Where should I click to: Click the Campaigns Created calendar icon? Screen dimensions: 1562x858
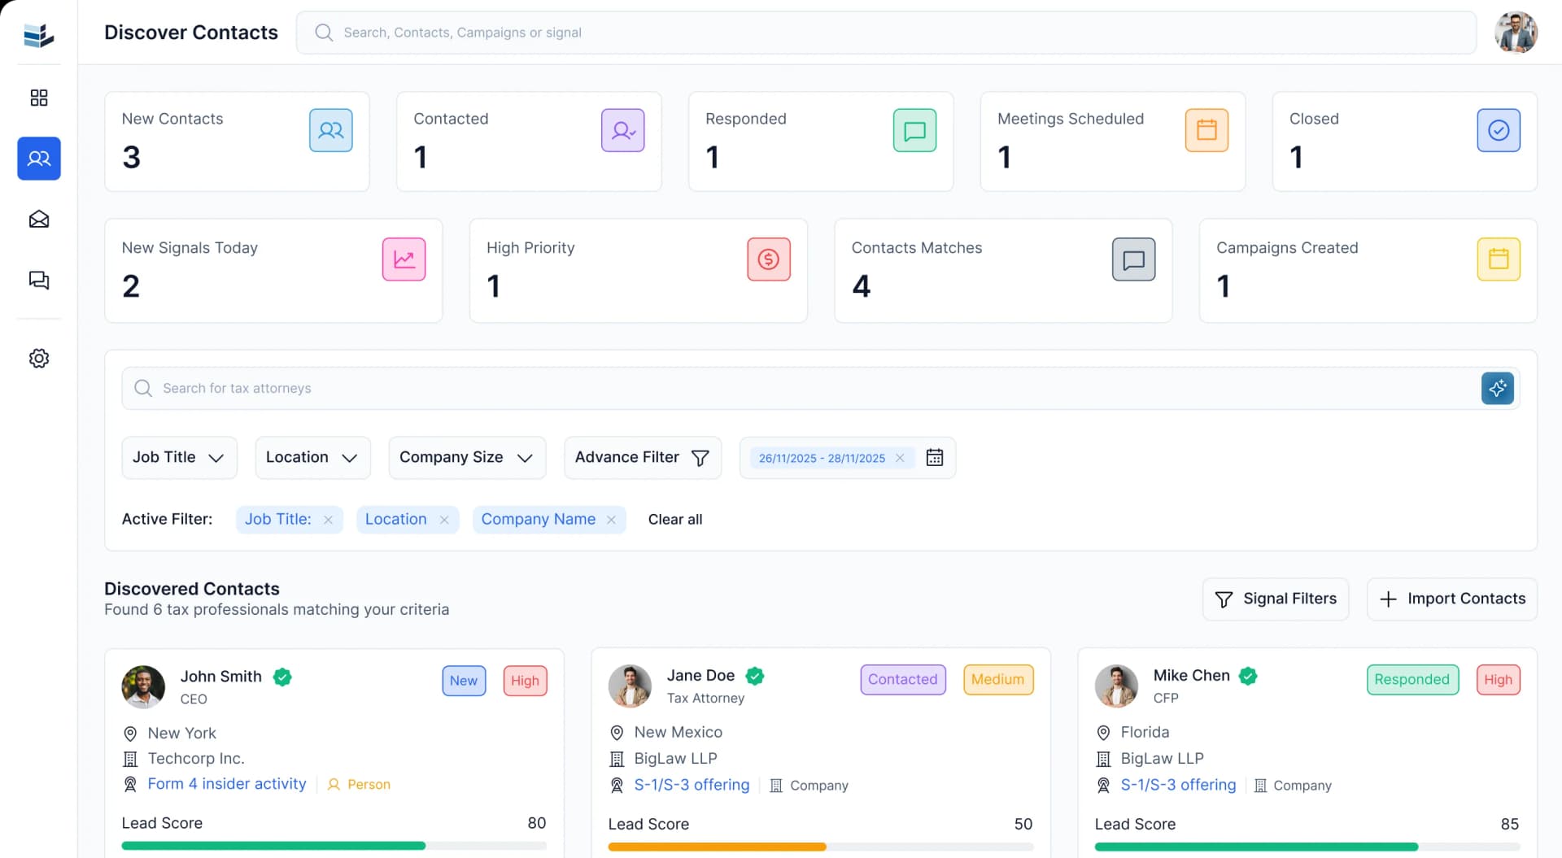pyautogui.click(x=1499, y=259)
